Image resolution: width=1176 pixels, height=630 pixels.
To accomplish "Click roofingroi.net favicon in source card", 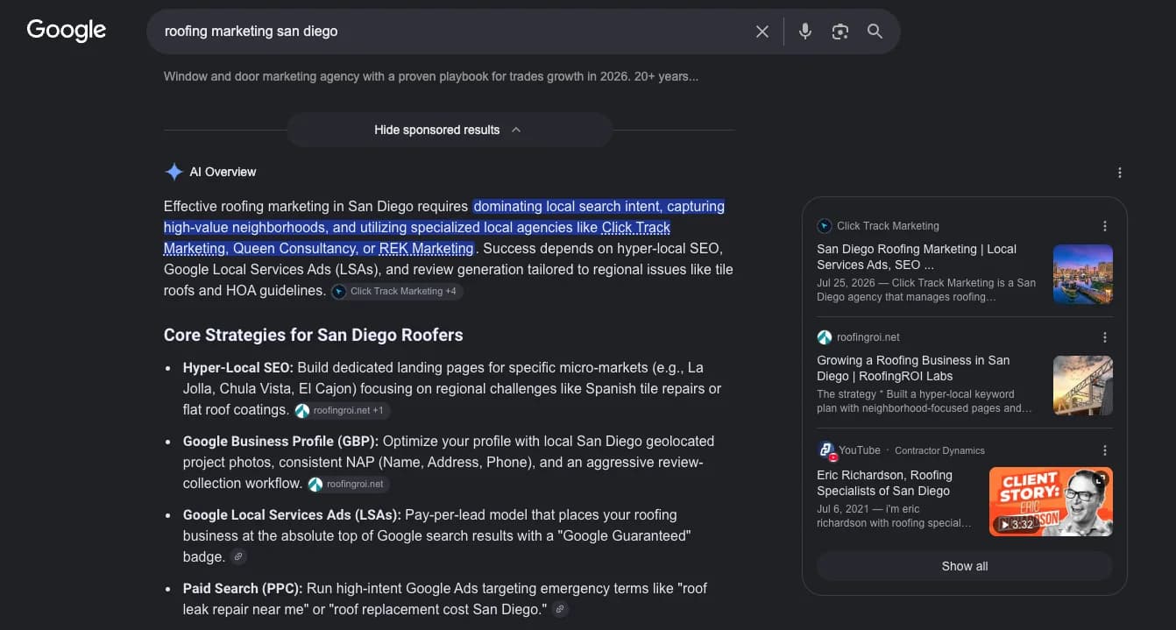I will point(824,337).
